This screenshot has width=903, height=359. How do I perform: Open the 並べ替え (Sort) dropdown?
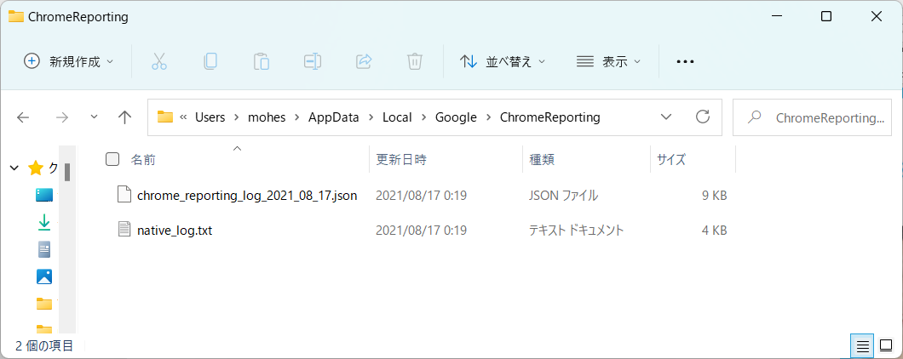pyautogui.click(x=503, y=61)
